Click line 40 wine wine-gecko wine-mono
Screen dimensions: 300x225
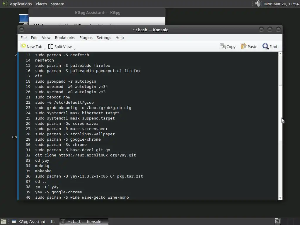click(x=82, y=197)
